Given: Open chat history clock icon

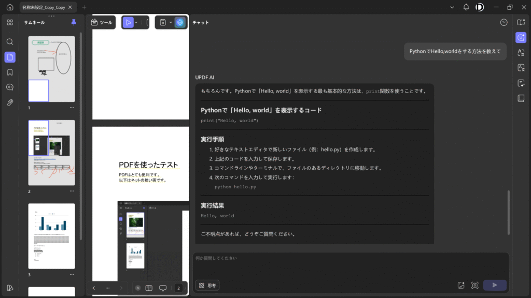Looking at the screenshot, I should [504, 22].
